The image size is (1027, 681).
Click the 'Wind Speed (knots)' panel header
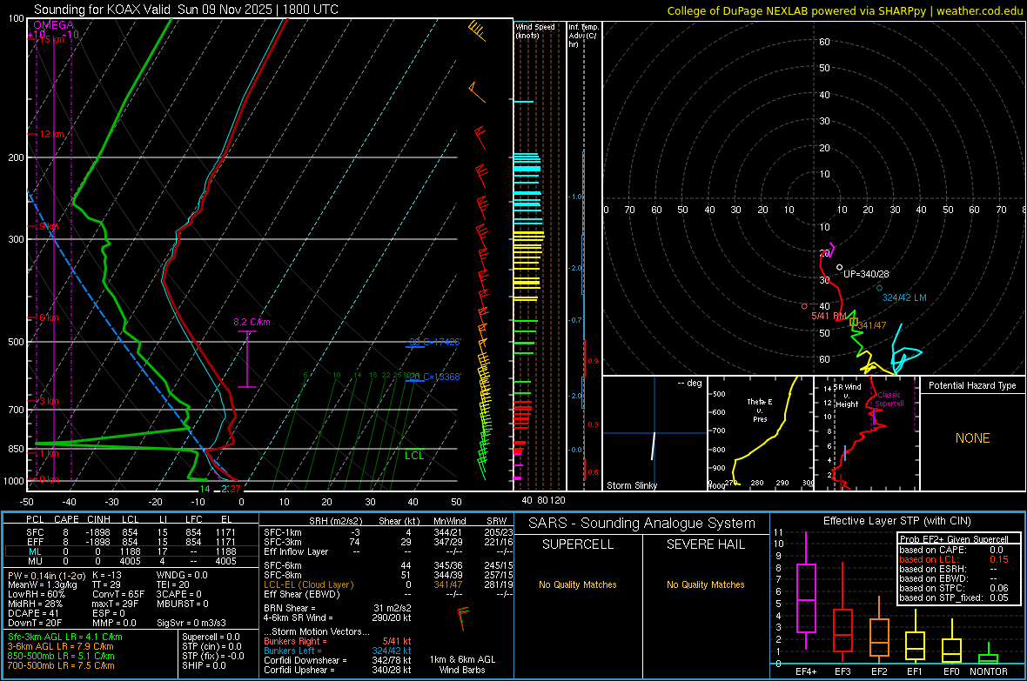(x=534, y=30)
